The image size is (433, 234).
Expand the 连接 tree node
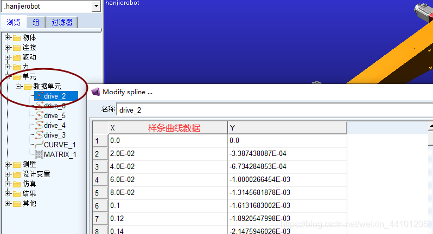[8, 47]
